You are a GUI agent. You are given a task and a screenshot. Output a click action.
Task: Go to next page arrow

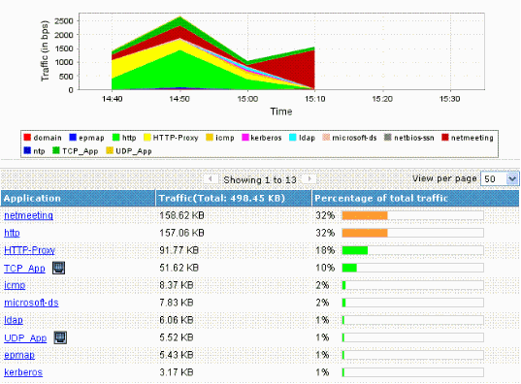click(x=309, y=178)
